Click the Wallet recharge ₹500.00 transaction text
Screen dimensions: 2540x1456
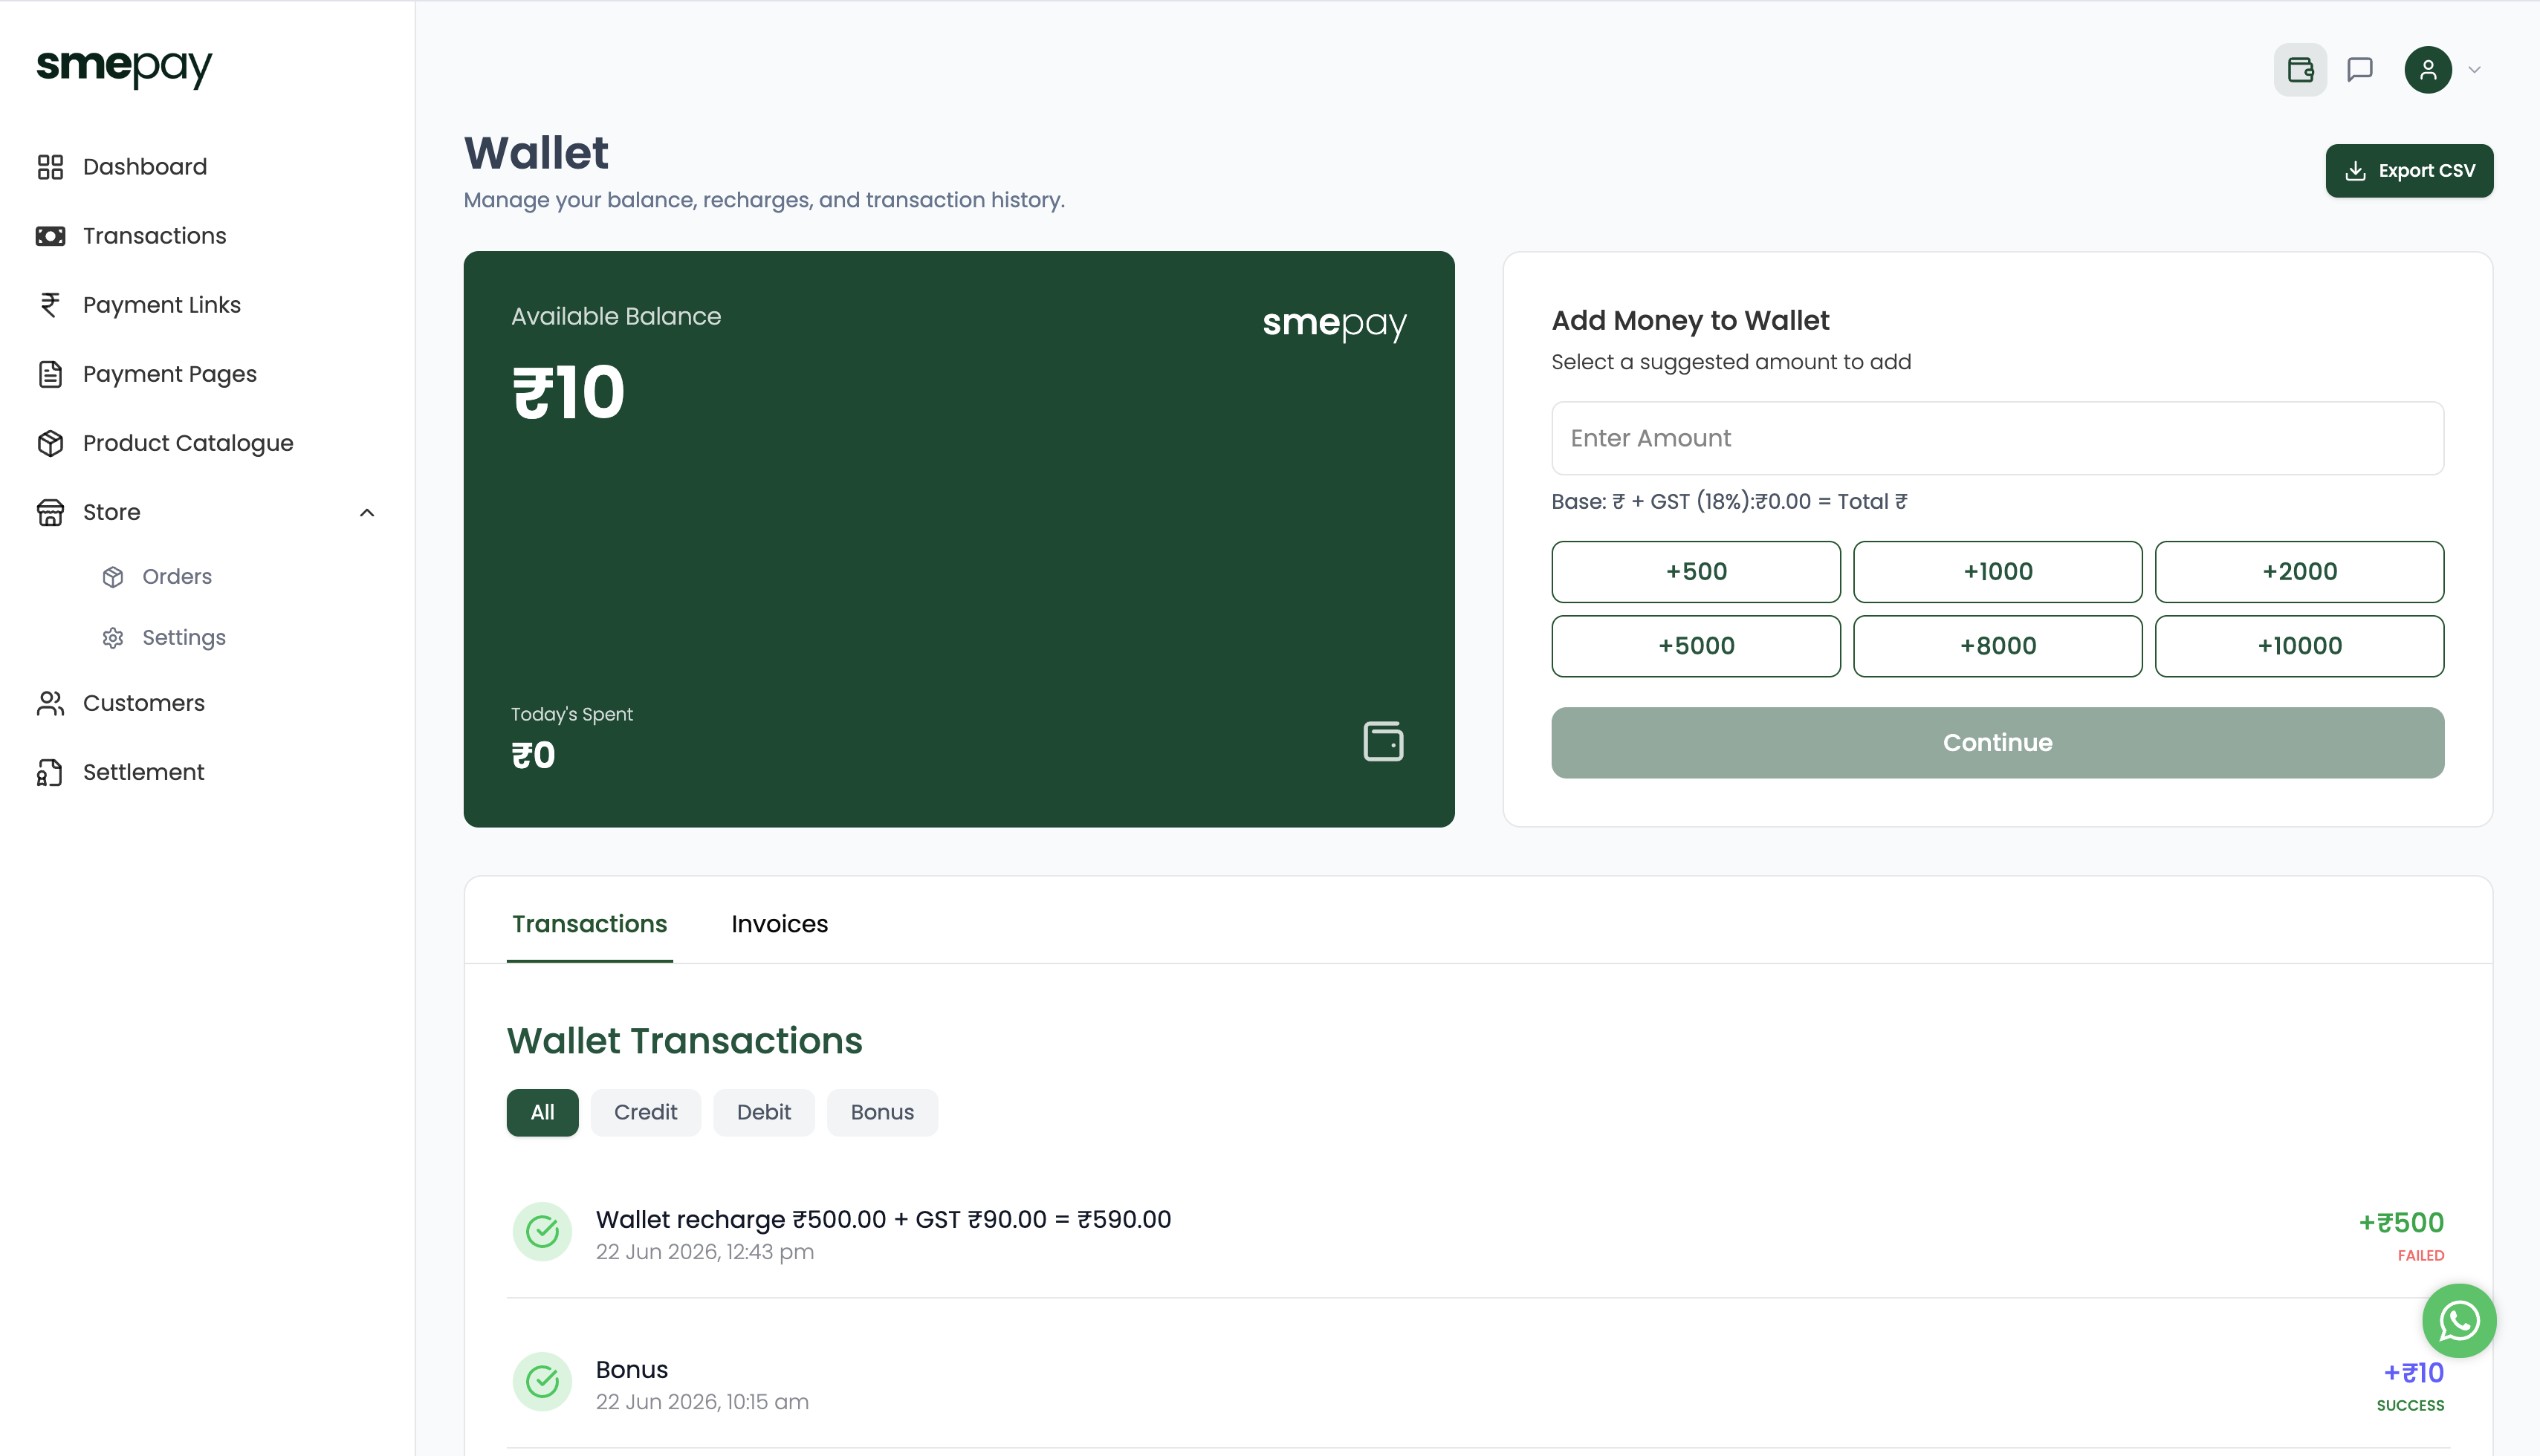(x=884, y=1219)
